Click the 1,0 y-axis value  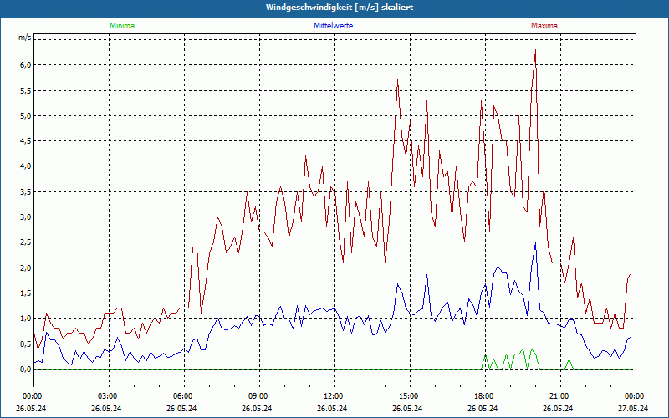26,319
